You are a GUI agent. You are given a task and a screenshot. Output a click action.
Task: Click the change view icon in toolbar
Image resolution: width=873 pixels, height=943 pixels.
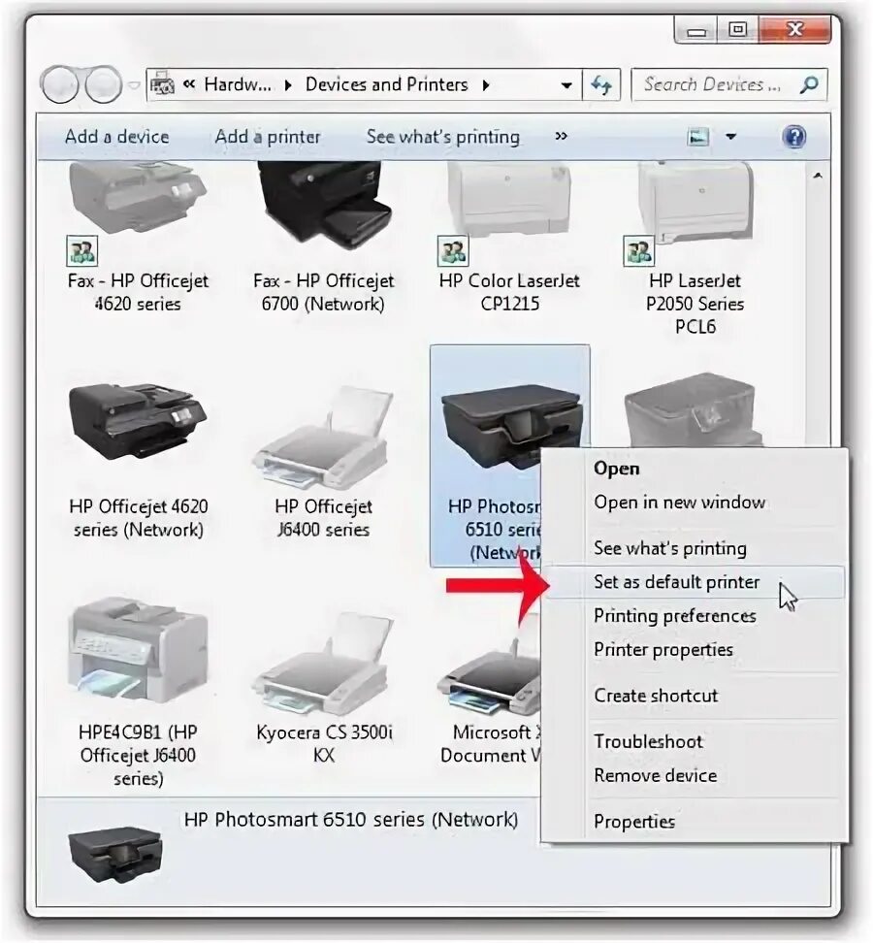coord(697,137)
